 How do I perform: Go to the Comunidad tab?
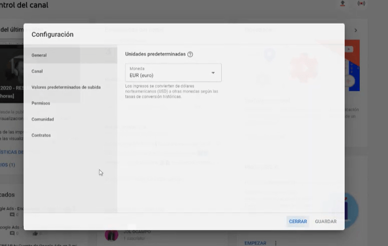pos(70,119)
